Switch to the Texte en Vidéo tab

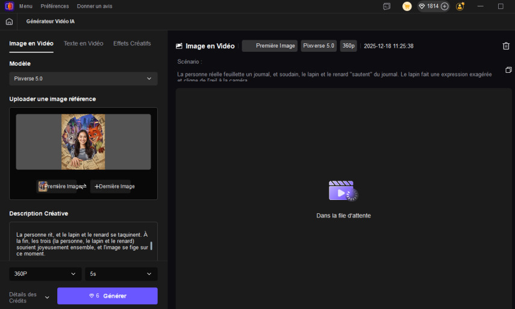pyautogui.click(x=83, y=43)
